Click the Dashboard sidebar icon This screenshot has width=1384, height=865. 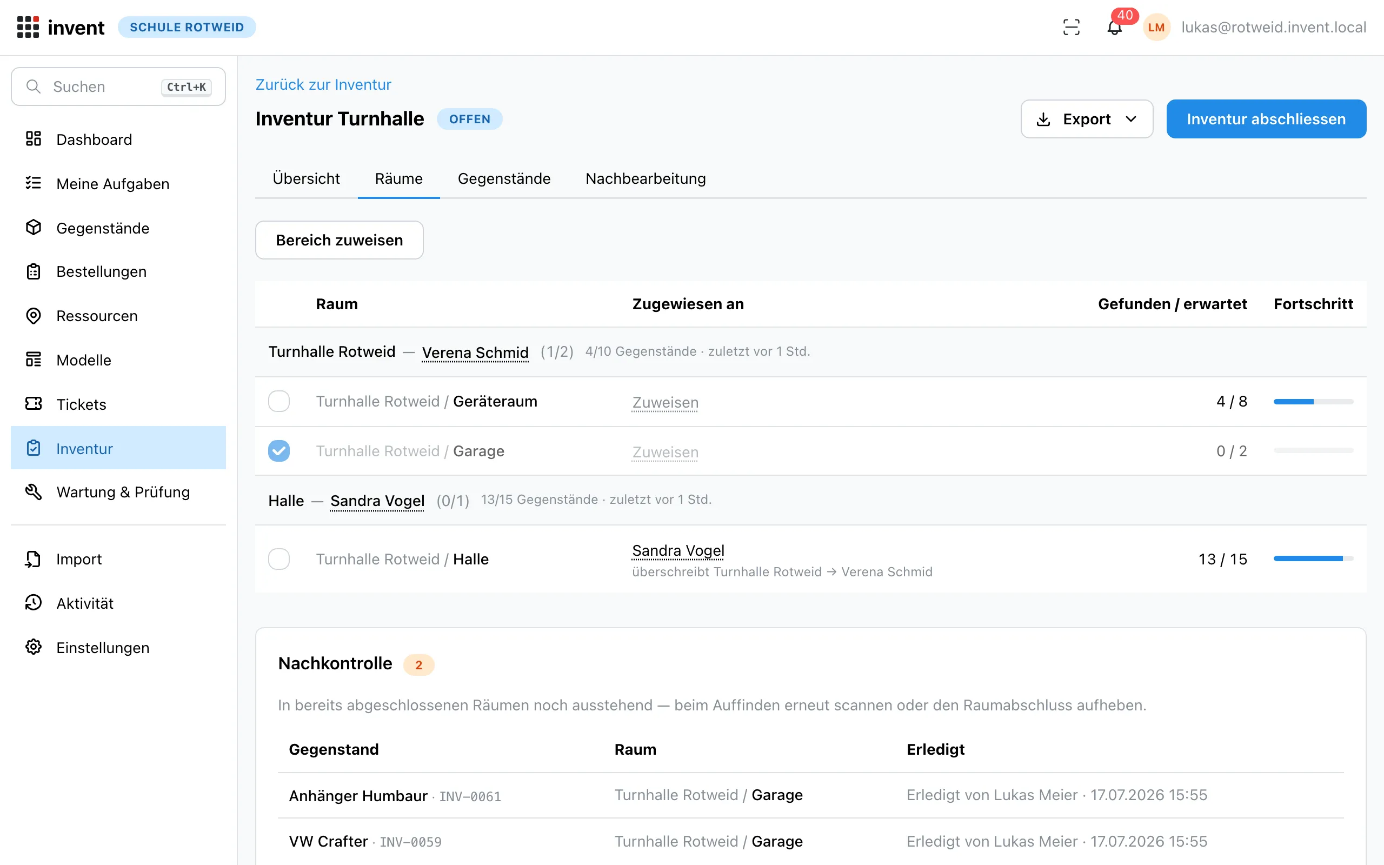click(x=33, y=139)
